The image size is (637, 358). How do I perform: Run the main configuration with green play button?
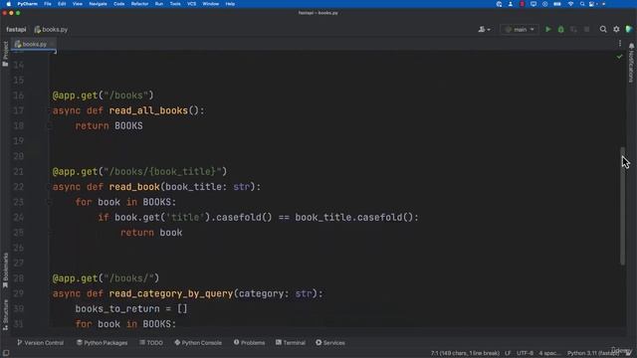pyautogui.click(x=548, y=29)
